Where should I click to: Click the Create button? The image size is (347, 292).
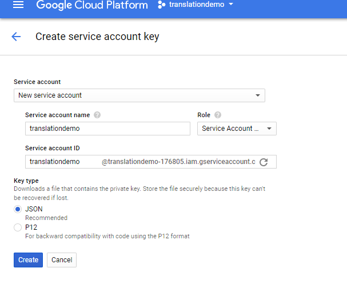tap(28, 260)
